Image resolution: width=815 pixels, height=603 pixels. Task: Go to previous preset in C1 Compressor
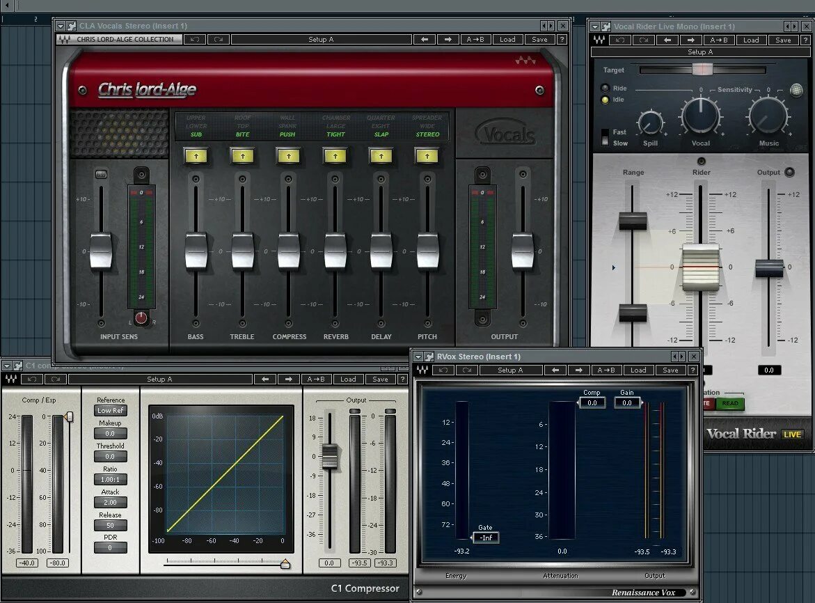pos(265,379)
